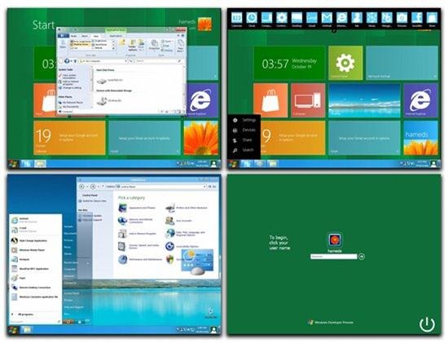
Task: Expand All Programs in the Start menu
Action: [23, 314]
